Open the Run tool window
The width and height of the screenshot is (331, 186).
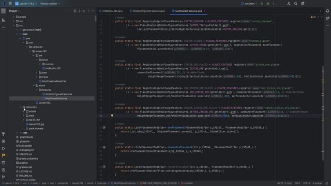[4, 148]
